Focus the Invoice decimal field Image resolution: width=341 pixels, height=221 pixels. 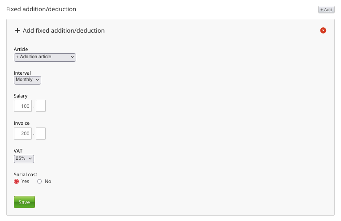click(x=41, y=133)
